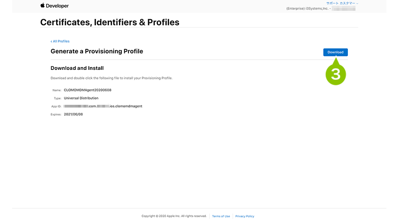Click the Generate a Provisioning Profile title
This screenshot has width=399, height=224.
tap(96, 52)
